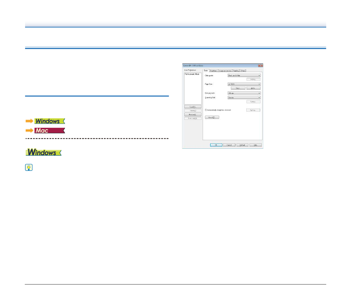The image size is (351, 301).
Task: Click the About button
Action: point(212,117)
